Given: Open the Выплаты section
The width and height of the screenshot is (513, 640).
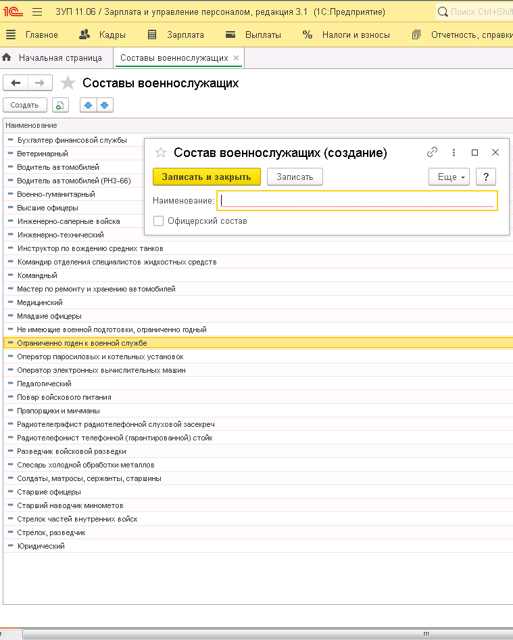Looking at the screenshot, I should tap(253, 35).
